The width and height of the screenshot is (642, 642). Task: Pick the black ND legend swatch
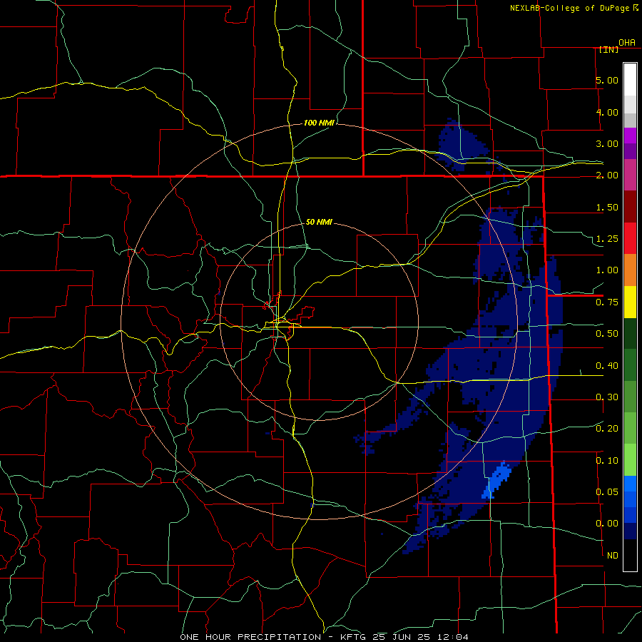pos(630,555)
